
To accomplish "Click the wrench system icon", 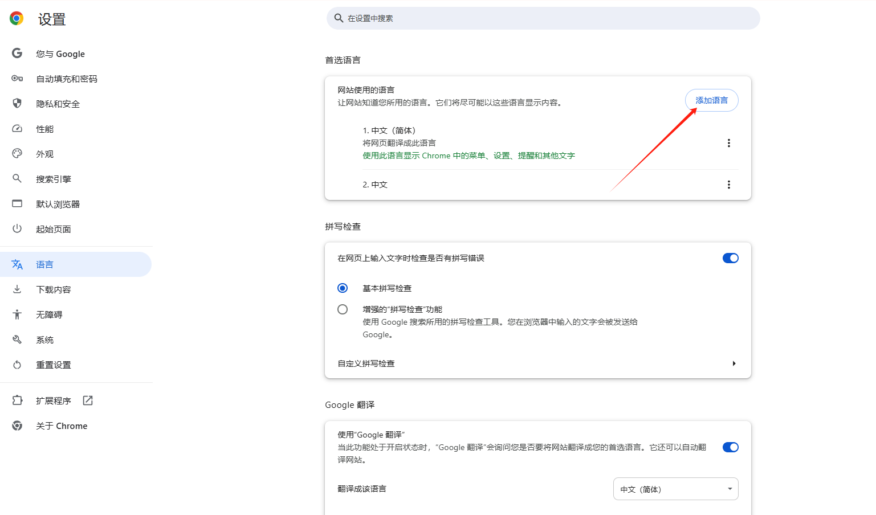I will pyautogui.click(x=17, y=340).
